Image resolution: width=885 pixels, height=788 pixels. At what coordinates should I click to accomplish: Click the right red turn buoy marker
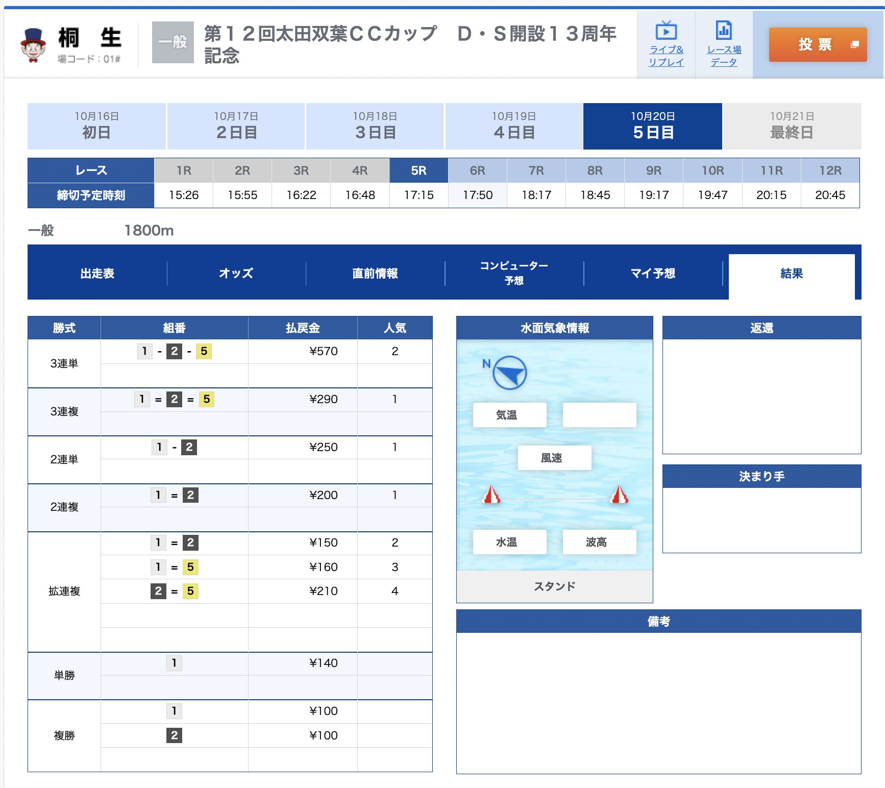tap(619, 494)
